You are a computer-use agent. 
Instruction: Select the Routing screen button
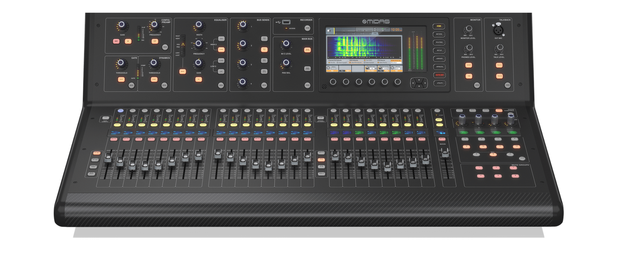click(x=439, y=42)
